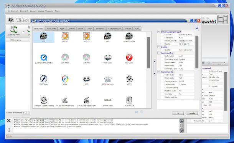Click Aggiungi video icon in main window
The image size is (234, 143).
coord(14,30)
